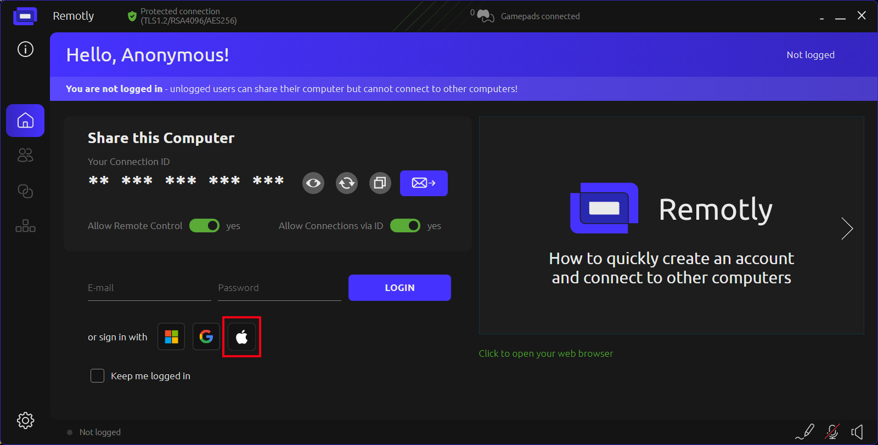Regenerate the Connection ID with refresh icon

pyautogui.click(x=347, y=183)
